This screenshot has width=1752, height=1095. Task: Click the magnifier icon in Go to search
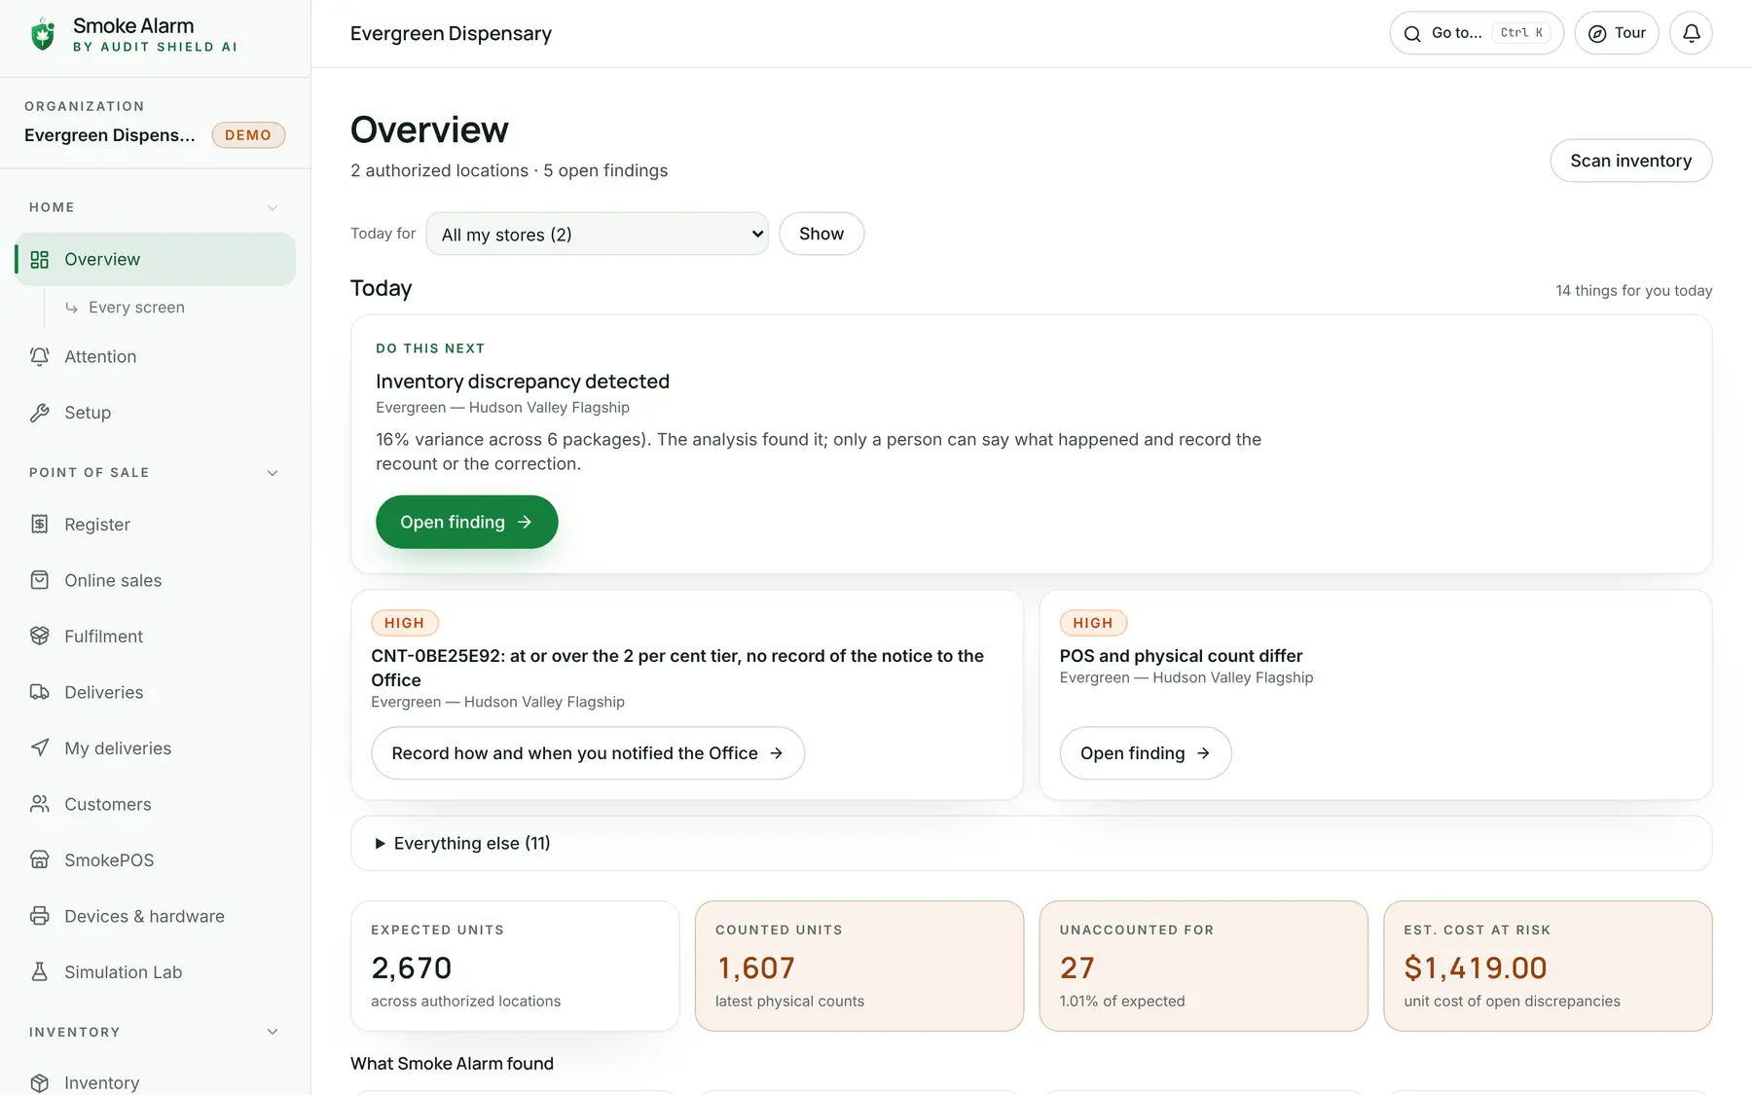[1412, 34]
